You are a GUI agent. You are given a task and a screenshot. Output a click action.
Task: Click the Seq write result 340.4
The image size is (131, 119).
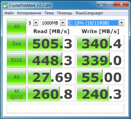101,43
